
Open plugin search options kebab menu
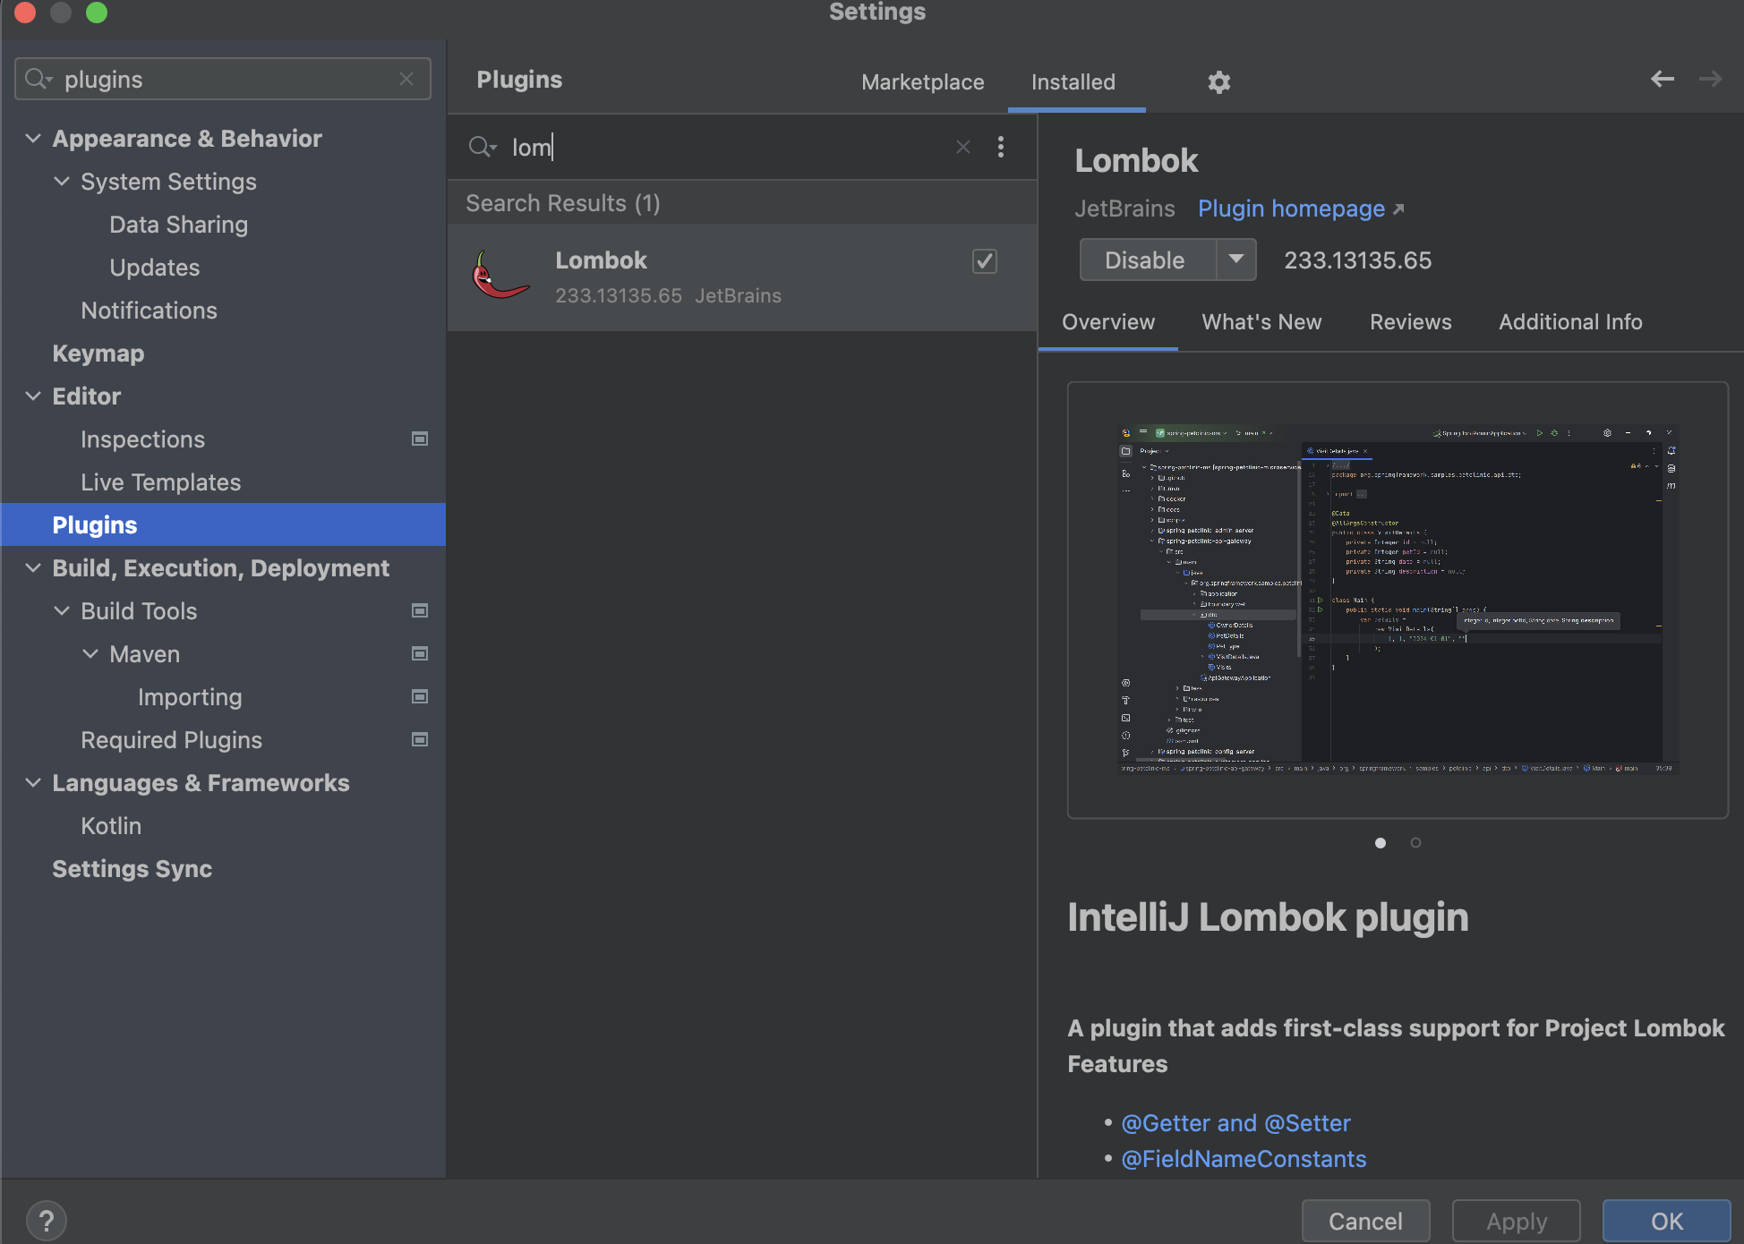click(x=1001, y=147)
